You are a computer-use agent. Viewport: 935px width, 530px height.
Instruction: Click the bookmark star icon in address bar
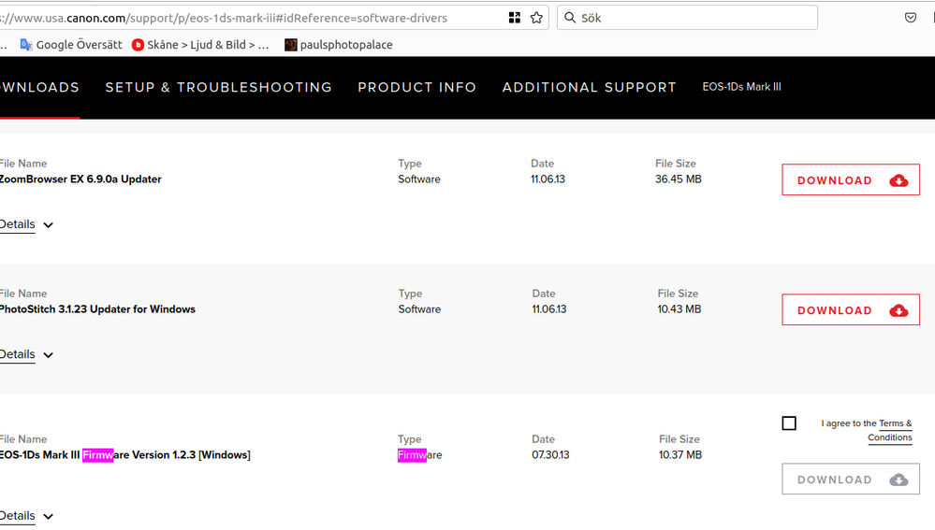coord(536,18)
